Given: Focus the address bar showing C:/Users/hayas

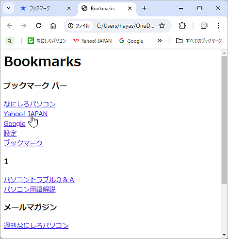Looking at the screenshot, I should coord(125,26).
